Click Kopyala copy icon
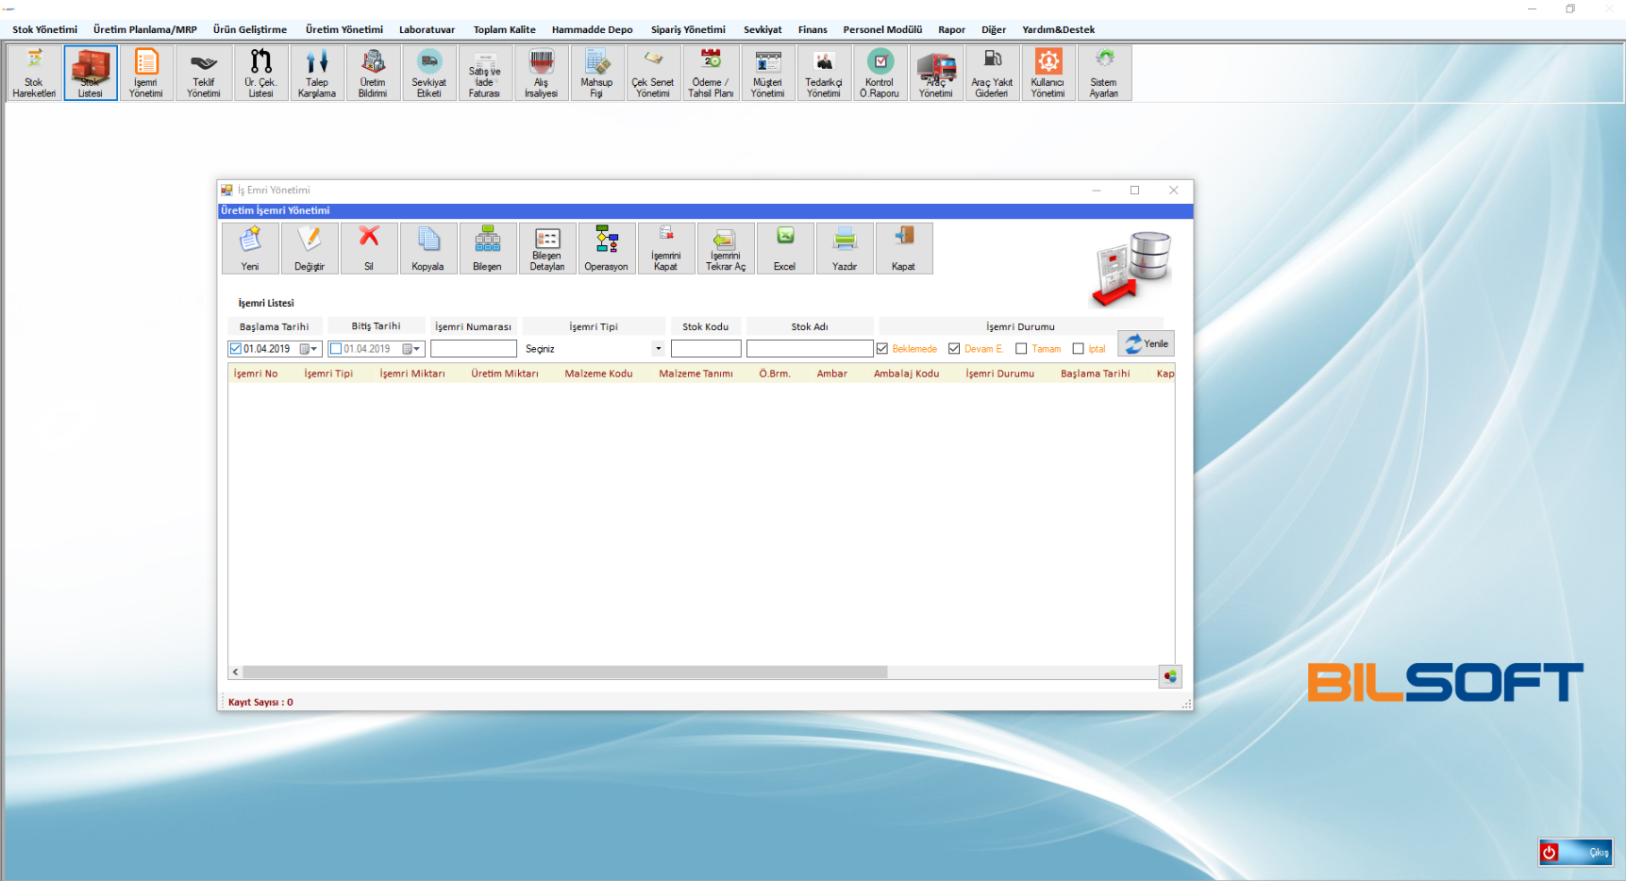Image resolution: width=1626 pixels, height=881 pixels. 428,248
